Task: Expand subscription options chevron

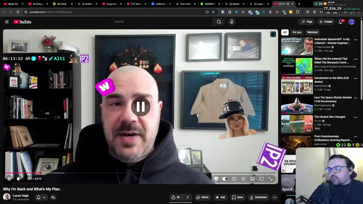Action: (x=44, y=197)
